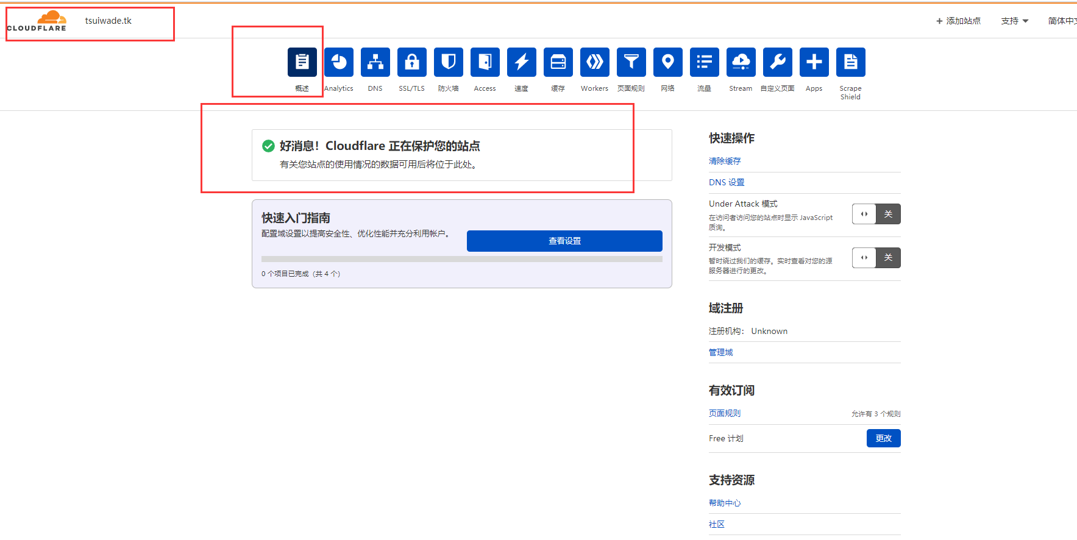This screenshot has width=1077, height=540.
Task: Click the 有效订阅 heading
Action: point(732,391)
